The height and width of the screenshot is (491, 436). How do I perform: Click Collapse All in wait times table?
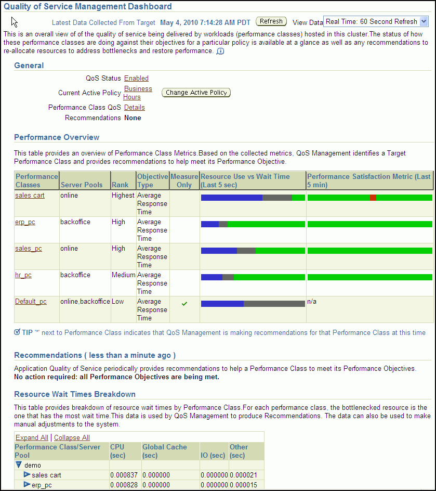(x=72, y=438)
